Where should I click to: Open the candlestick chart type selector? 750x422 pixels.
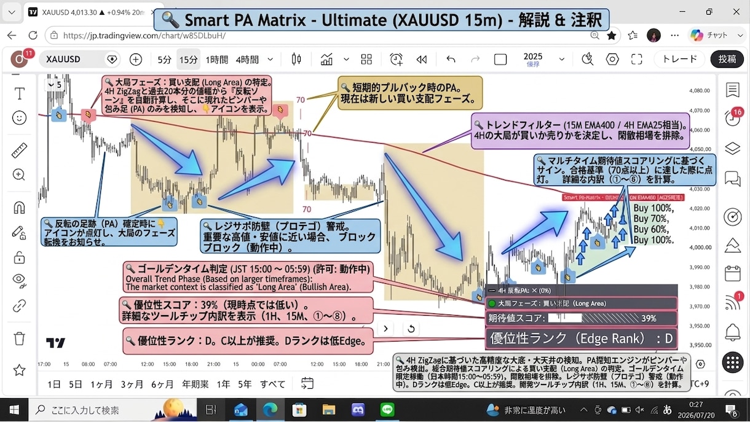click(x=296, y=60)
